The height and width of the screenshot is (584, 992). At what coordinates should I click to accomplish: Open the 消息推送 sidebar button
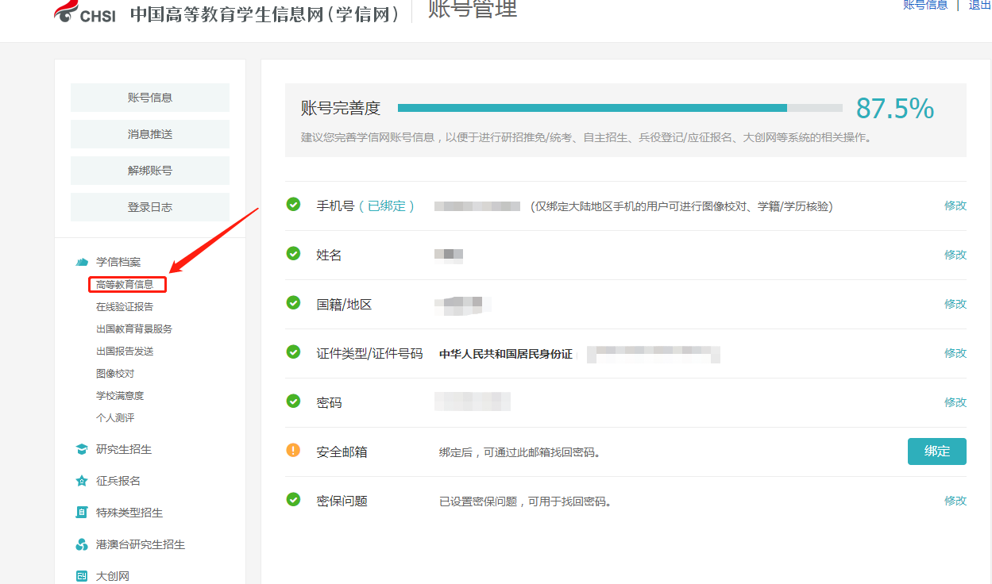150,134
